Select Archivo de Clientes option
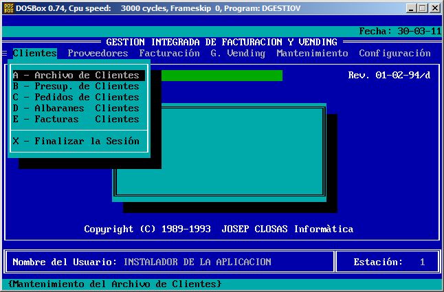Viewport: 444px width, 292px height. (78, 76)
